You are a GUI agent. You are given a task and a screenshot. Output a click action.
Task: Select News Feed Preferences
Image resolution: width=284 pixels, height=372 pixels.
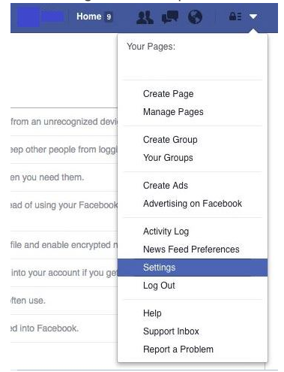pyautogui.click(x=191, y=250)
